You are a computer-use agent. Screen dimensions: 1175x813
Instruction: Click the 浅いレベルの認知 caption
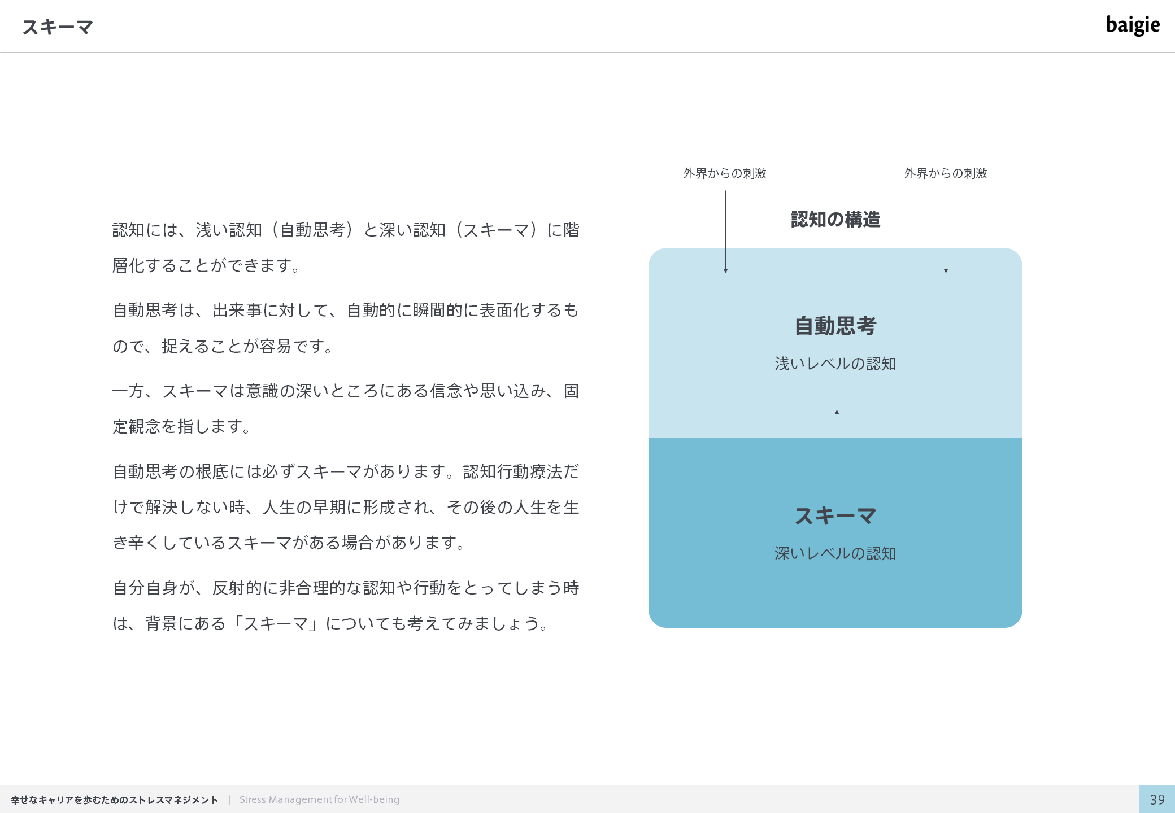click(835, 364)
